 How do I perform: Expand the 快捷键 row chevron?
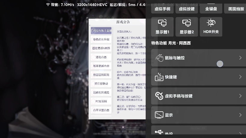coord(240,77)
